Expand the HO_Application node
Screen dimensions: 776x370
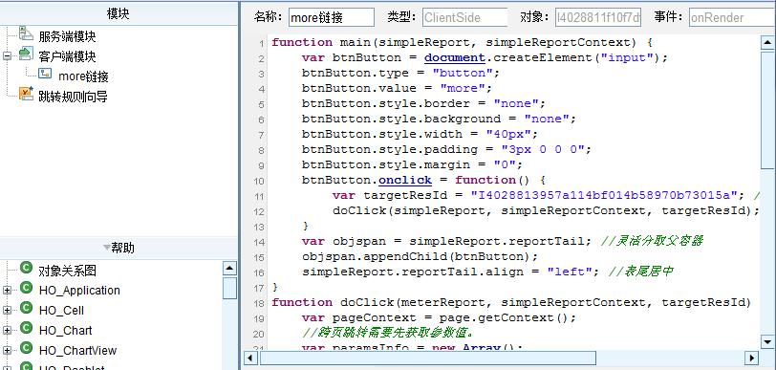pos(7,291)
